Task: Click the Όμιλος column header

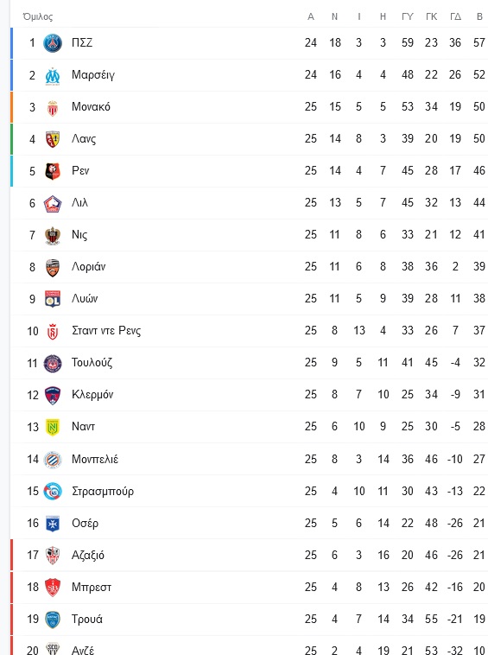Action: (x=37, y=16)
